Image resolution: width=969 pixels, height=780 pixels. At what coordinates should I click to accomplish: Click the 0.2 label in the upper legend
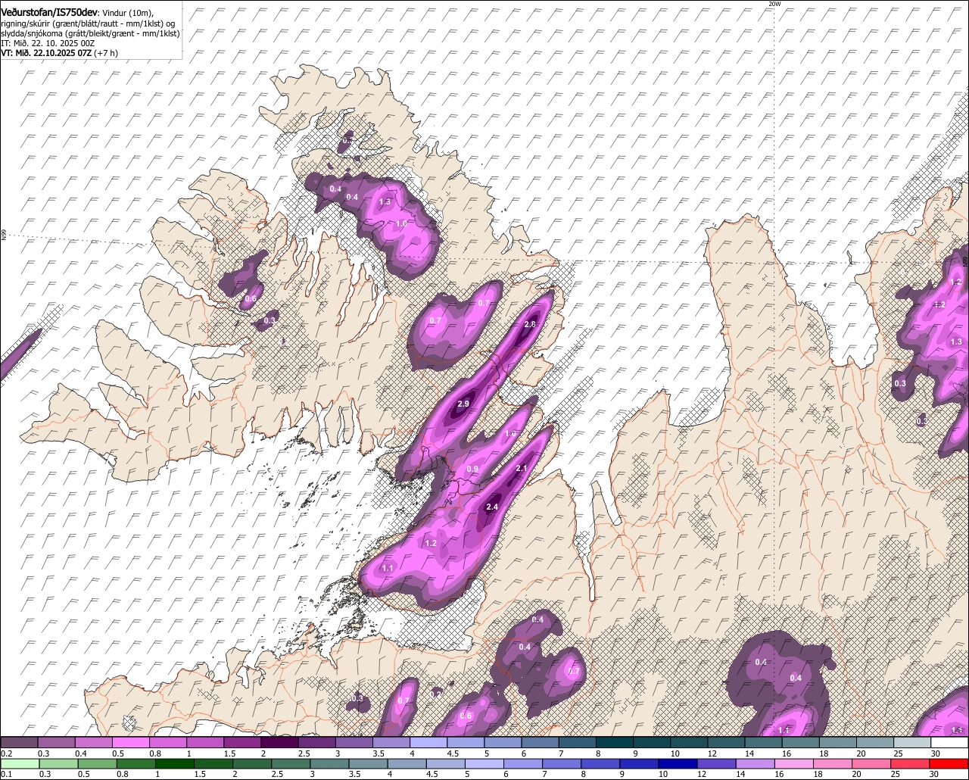[6, 753]
